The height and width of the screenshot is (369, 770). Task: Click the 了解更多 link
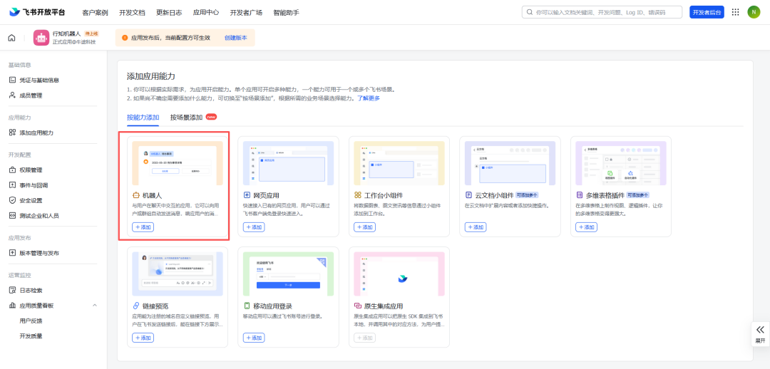(x=369, y=98)
